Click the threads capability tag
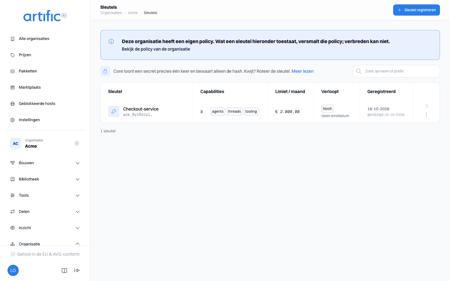This screenshot has width=450, height=281. [x=234, y=111]
